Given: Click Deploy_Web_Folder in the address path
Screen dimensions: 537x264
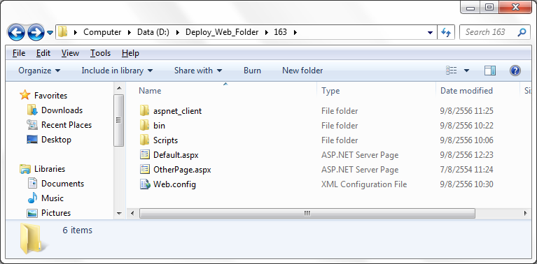Looking at the screenshot, I should point(221,32).
